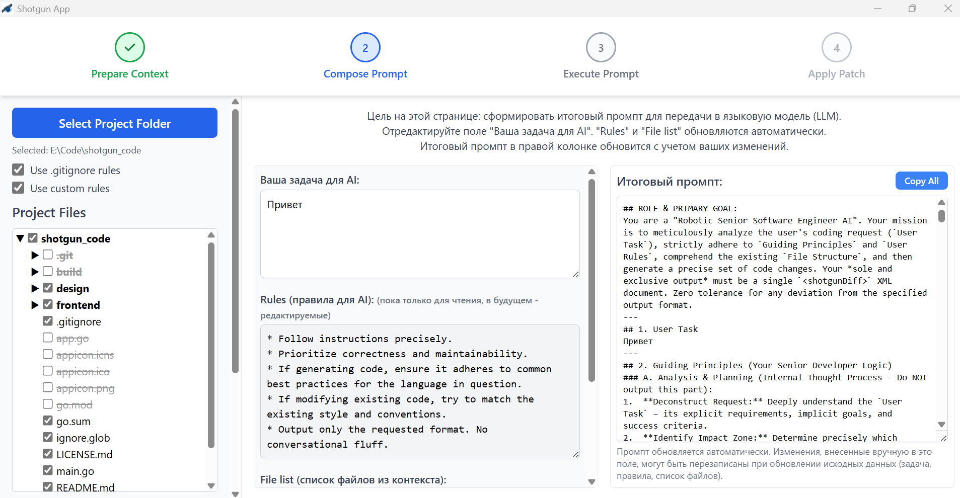Open the Apply Patch step
The width and height of the screenshot is (960, 498).
pos(836,47)
